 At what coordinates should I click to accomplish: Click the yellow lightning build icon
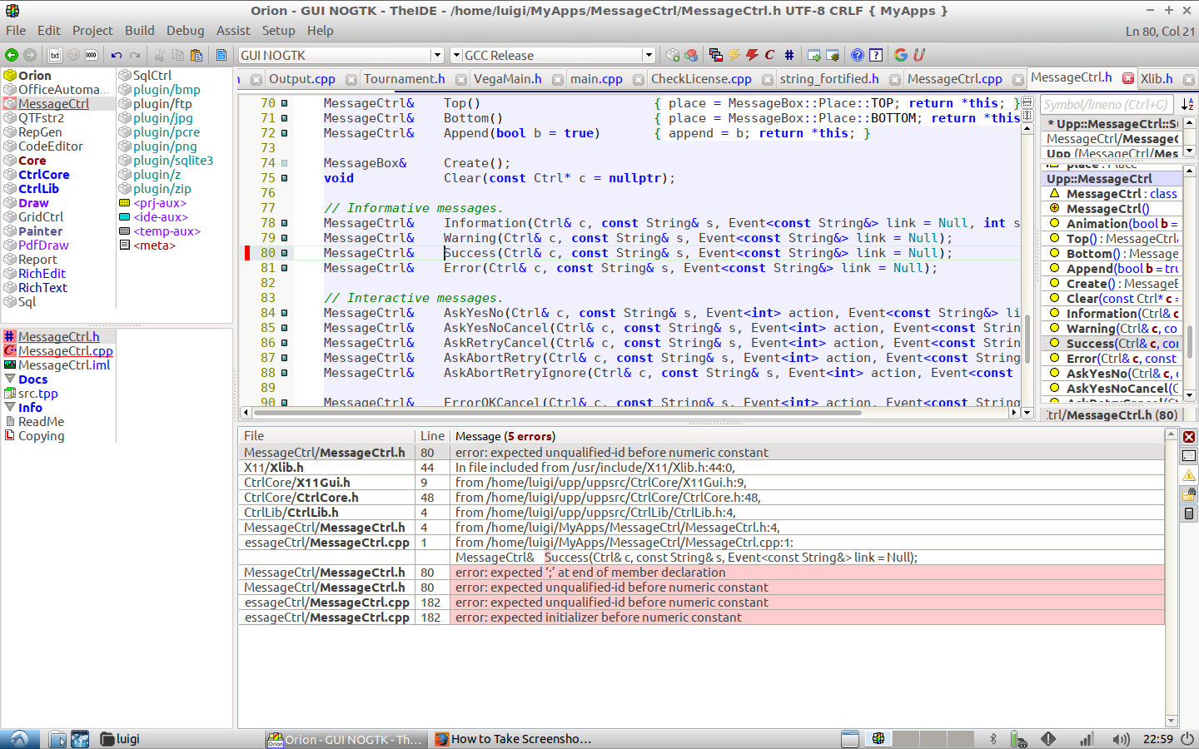click(x=734, y=55)
